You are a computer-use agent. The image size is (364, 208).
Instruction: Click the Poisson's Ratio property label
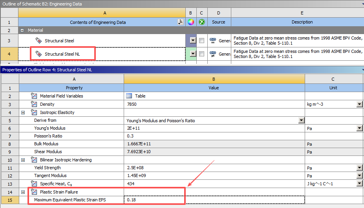pyautogui.click(x=48, y=136)
